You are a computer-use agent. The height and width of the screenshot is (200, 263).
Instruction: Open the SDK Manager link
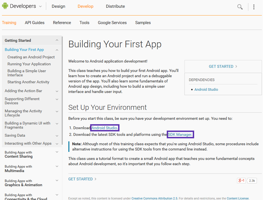click(x=179, y=134)
